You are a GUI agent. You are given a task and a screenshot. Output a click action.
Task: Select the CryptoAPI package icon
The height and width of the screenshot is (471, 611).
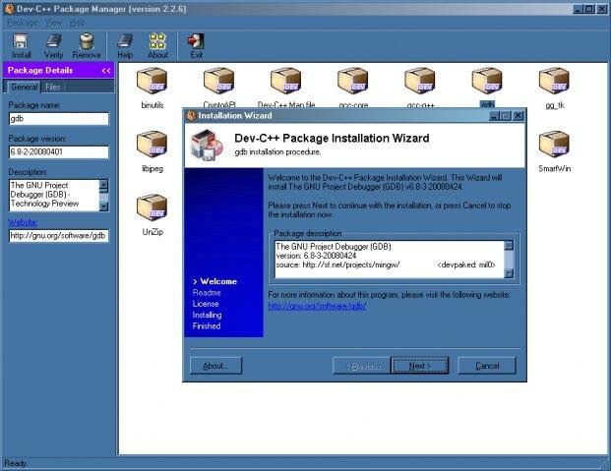[219, 81]
